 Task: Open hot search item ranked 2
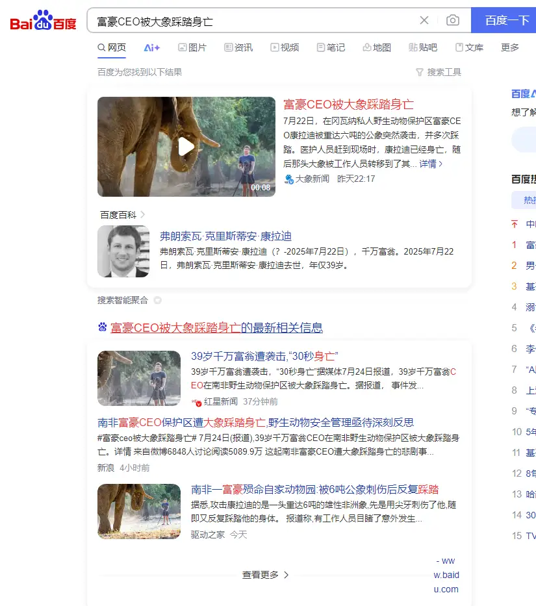point(524,266)
